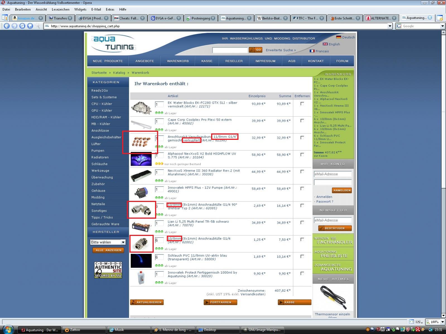Click NexXxoS Xtreme III radiator thumbnail
The height and width of the screenshot is (334, 446).
141,176
